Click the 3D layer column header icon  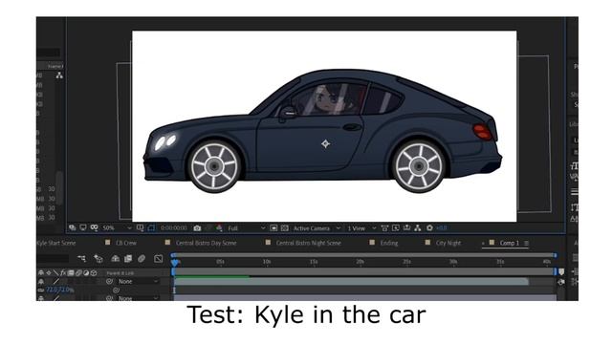[94, 273]
